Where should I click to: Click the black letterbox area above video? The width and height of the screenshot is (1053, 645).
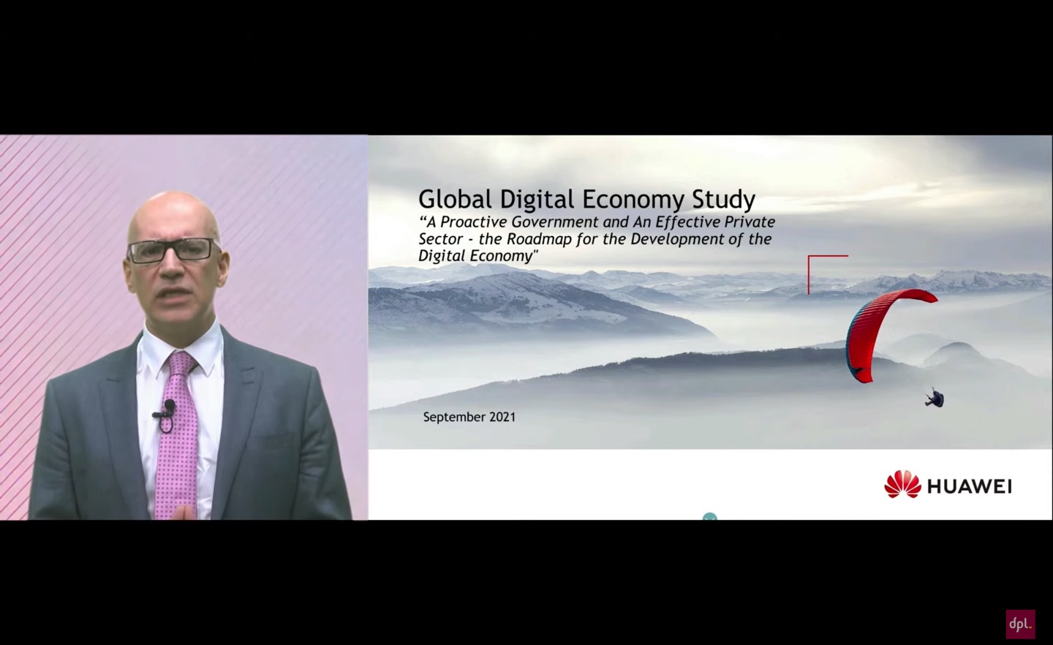[526, 66]
